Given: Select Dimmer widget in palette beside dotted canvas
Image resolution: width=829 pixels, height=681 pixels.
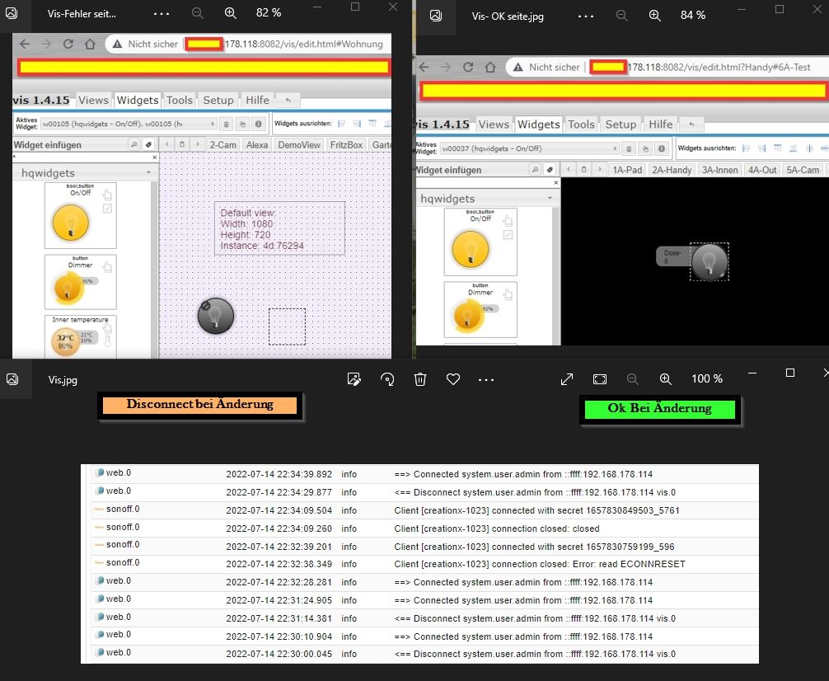Looking at the screenshot, I should pos(79,283).
